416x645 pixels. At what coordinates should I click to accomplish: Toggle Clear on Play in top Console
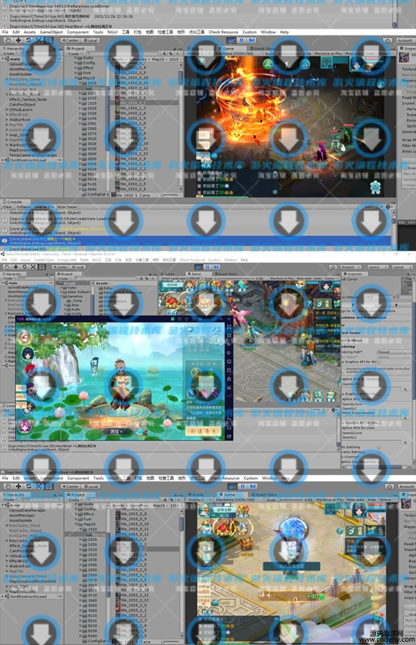(44, 207)
